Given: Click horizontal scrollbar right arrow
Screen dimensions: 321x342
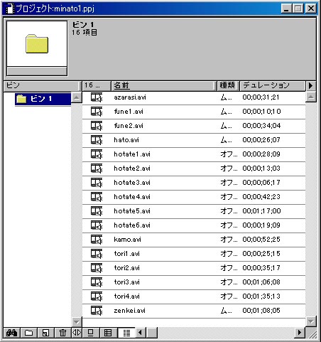Looking at the screenshot, I should [x=300, y=333].
